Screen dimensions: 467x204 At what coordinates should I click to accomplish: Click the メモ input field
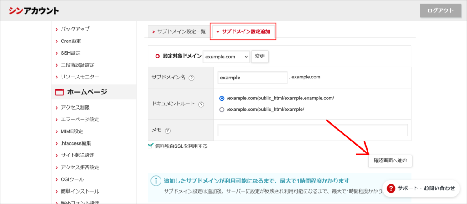pyautogui.click(x=312, y=131)
